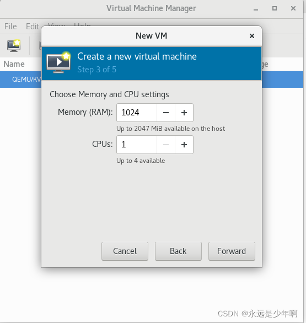This screenshot has width=306, height=323.
Task: Click the disabled CPUs minus button
Action: (x=166, y=145)
